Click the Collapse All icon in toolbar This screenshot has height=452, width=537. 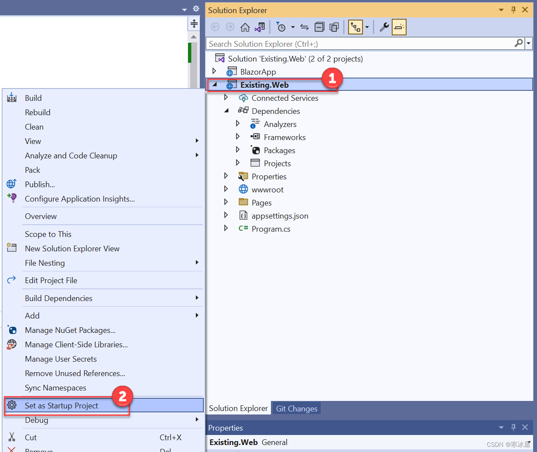[319, 27]
